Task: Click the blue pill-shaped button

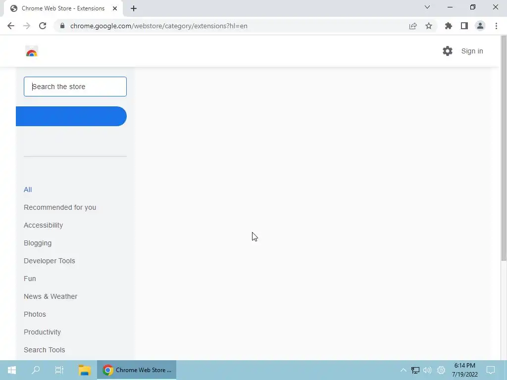Action: point(71,116)
